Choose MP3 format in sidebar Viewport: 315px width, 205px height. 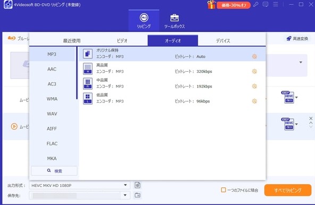click(52, 54)
